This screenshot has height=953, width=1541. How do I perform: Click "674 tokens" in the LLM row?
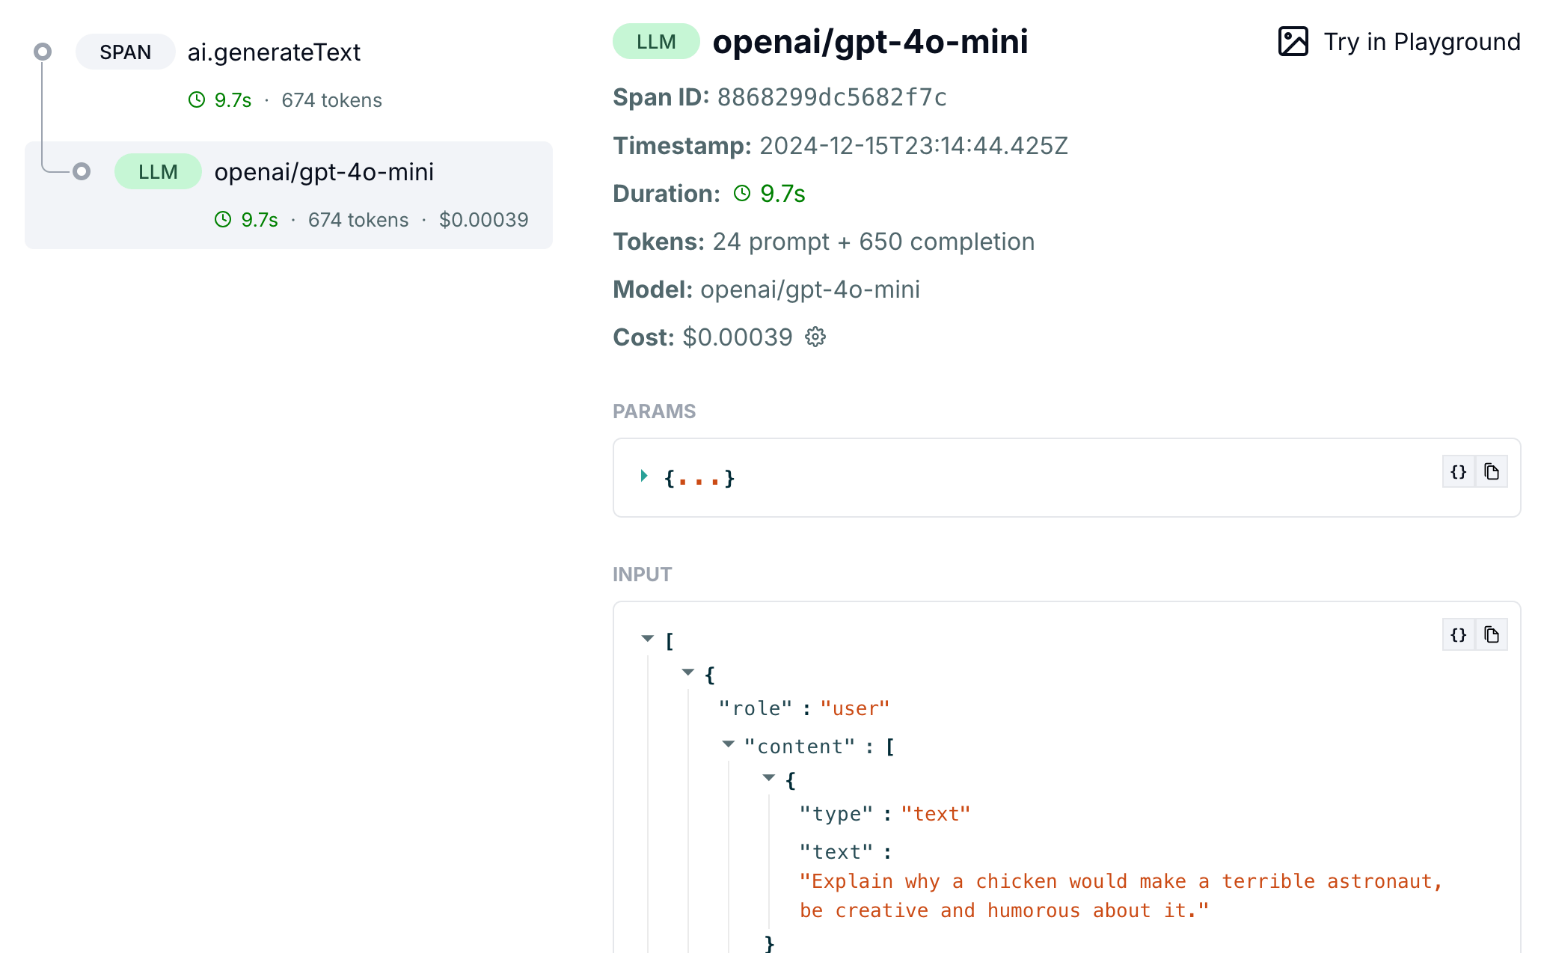pyautogui.click(x=358, y=220)
